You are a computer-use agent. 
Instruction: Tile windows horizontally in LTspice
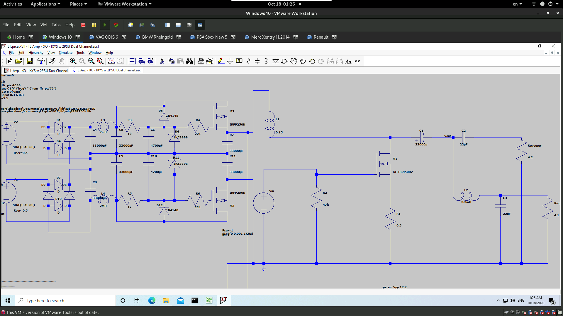(x=132, y=61)
